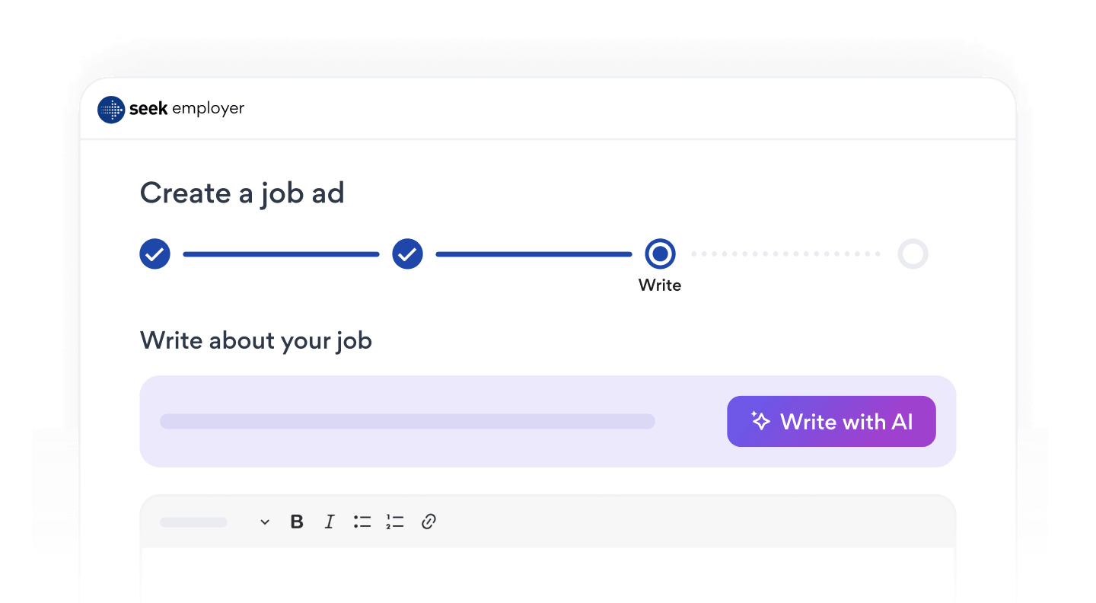Go back to the first completed step checkmark
Viewport: 1096px width, 603px height.
(x=155, y=254)
